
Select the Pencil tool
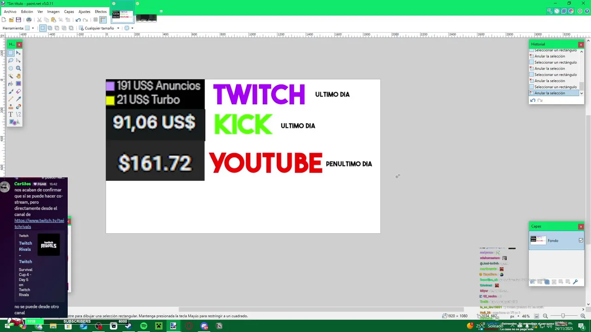[11, 99]
